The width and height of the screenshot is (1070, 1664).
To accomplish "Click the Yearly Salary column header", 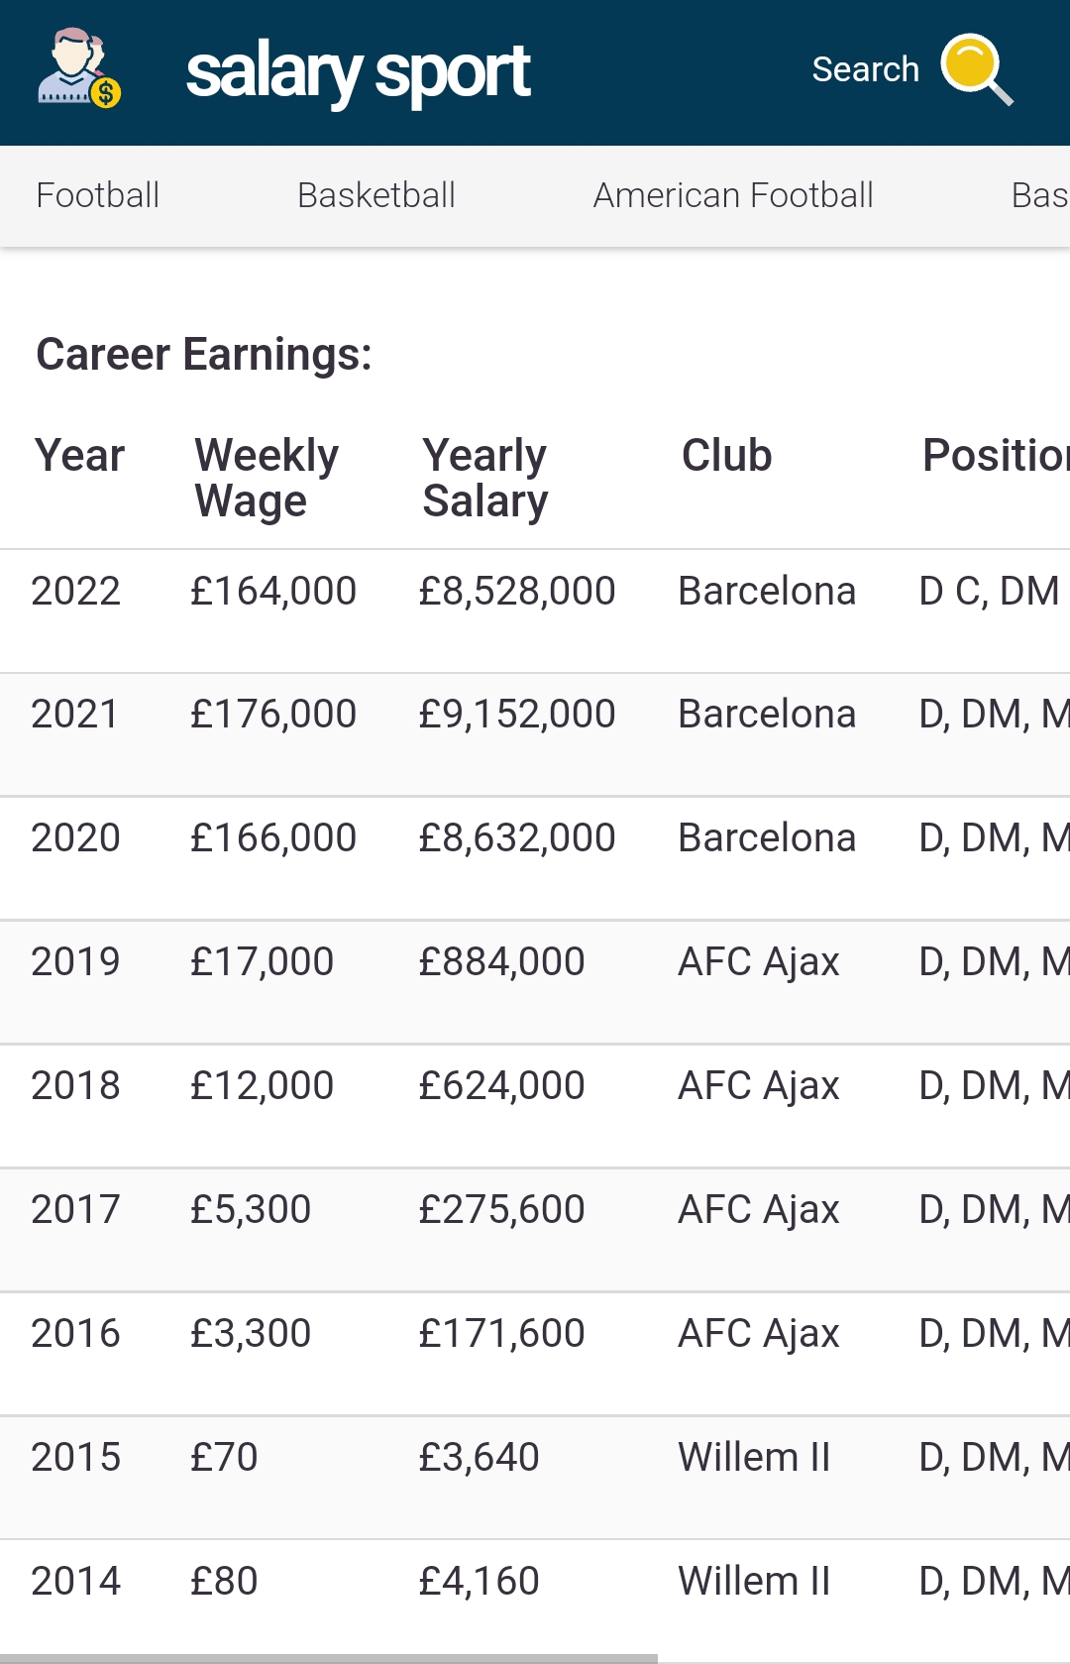I will coord(484,478).
